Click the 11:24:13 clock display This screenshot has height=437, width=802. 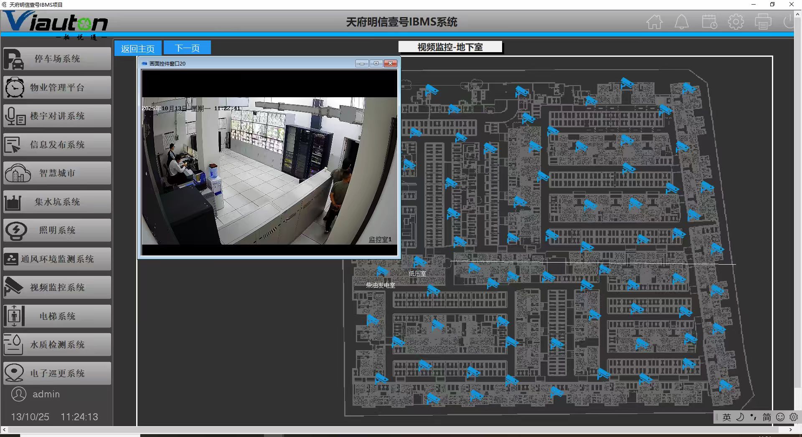79,417
